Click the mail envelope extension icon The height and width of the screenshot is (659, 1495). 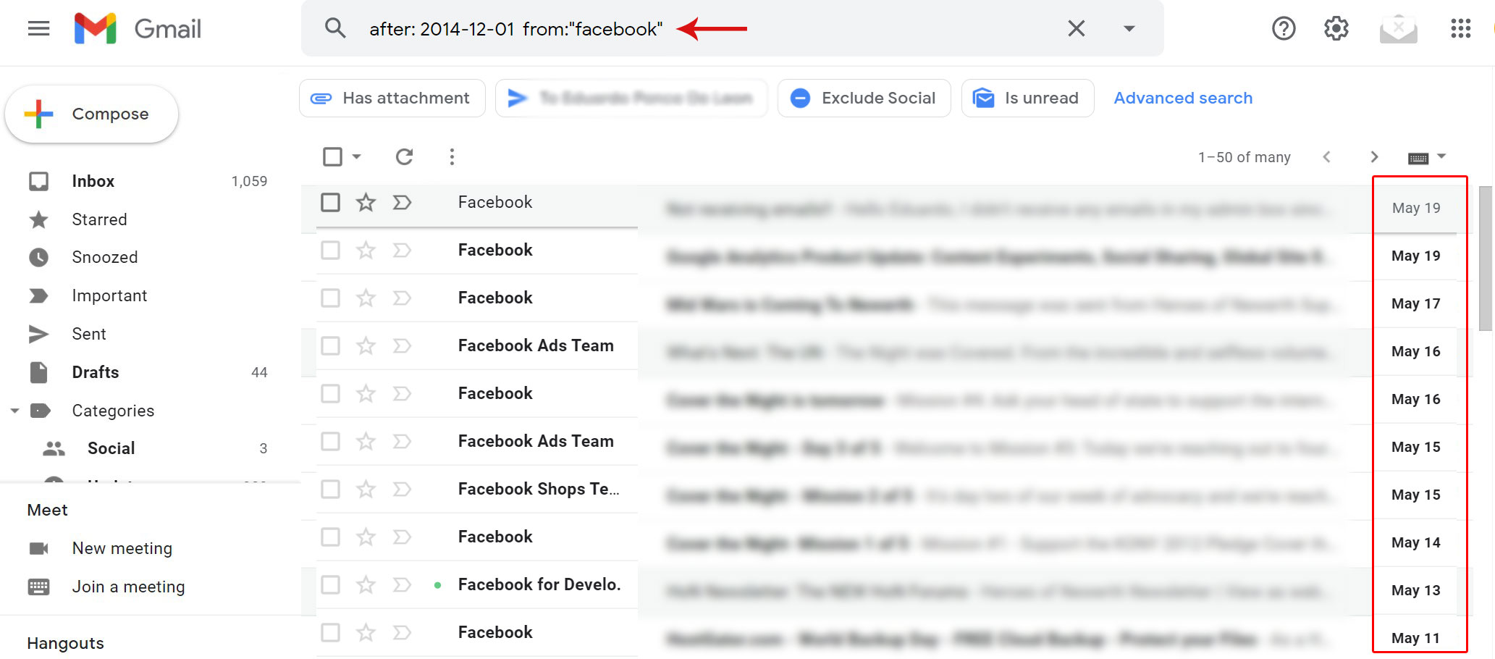click(1398, 28)
